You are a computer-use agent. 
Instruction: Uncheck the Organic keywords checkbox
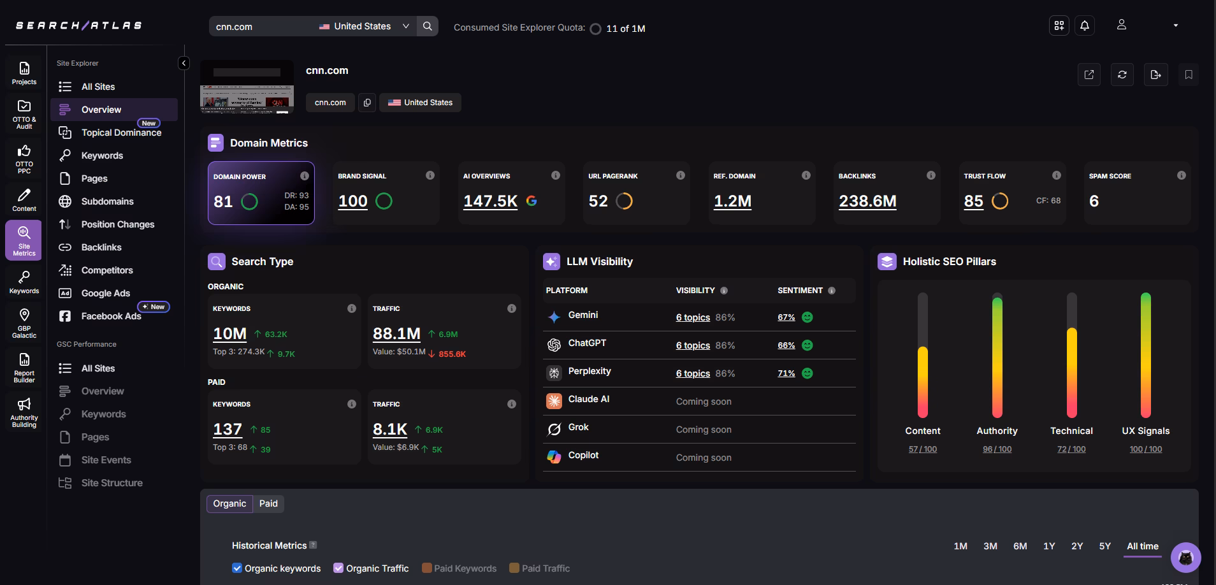[237, 568]
